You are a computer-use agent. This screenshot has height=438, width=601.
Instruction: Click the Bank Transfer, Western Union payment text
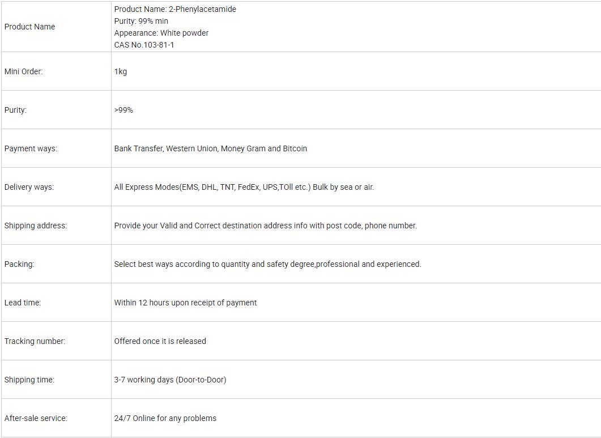point(210,148)
